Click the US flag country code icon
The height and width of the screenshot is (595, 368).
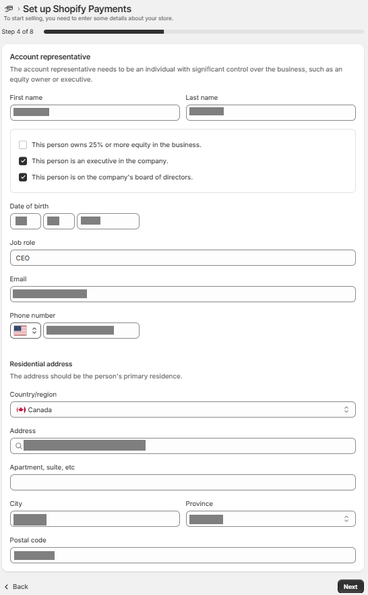pos(20,331)
